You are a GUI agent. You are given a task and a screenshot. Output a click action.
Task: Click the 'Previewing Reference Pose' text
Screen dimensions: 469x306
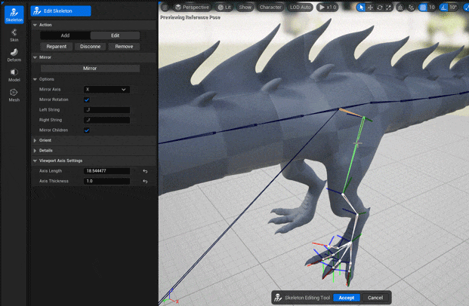click(x=190, y=17)
